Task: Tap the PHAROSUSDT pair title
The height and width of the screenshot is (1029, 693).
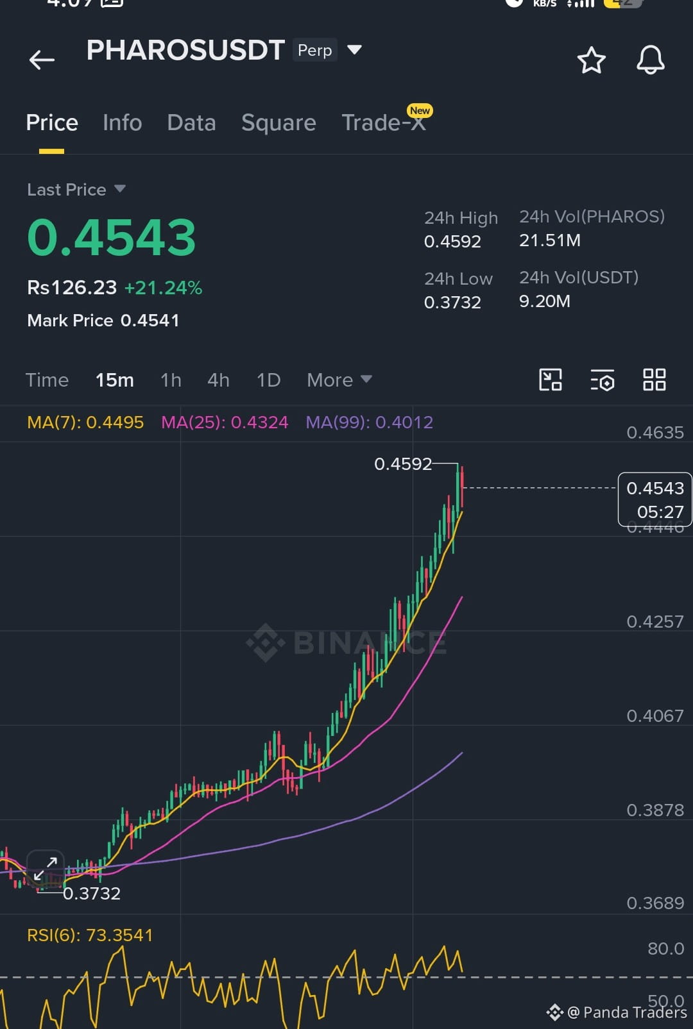Action: 185,50
